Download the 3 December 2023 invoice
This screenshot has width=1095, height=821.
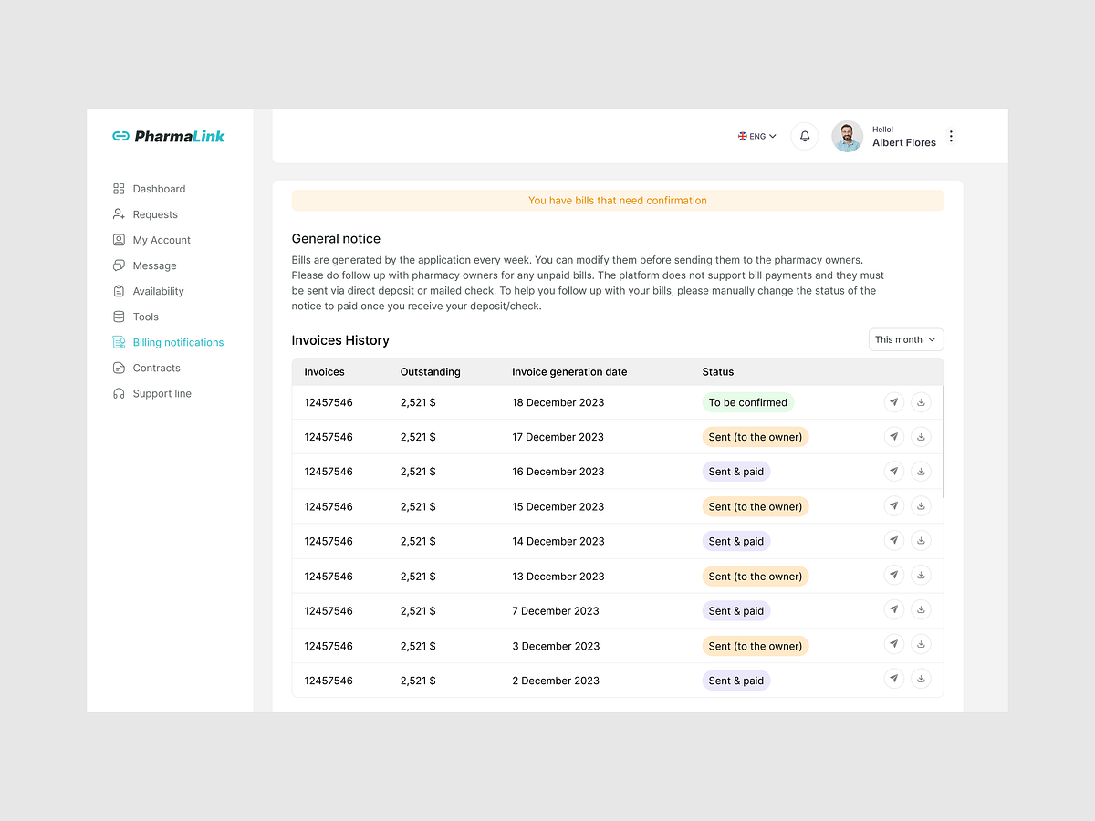click(921, 644)
